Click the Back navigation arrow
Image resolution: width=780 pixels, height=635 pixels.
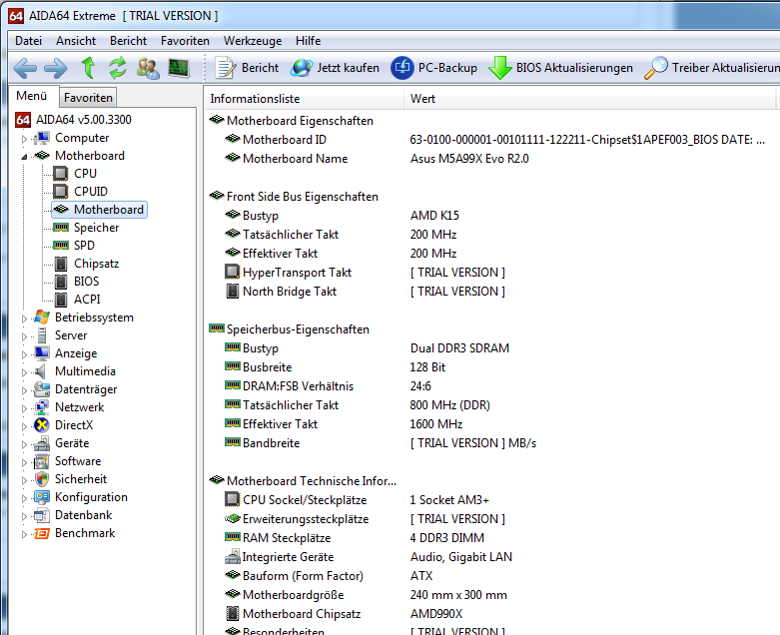tap(25, 68)
